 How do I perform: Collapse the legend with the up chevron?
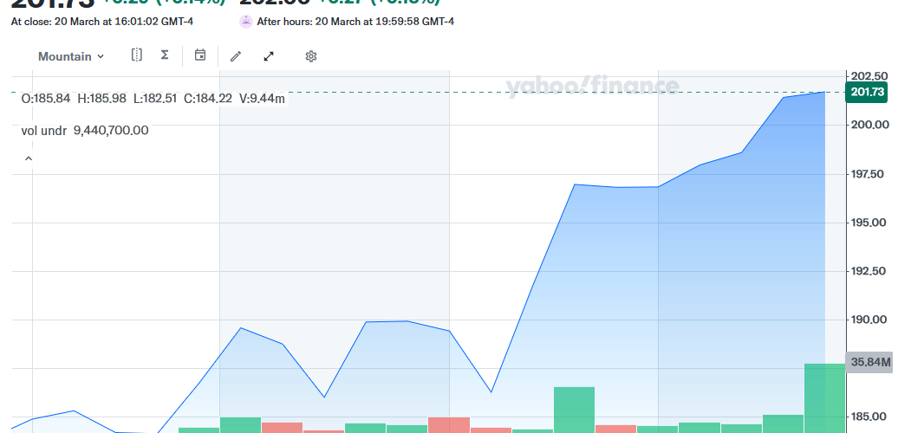pyautogui.click(x=28, y=158)
